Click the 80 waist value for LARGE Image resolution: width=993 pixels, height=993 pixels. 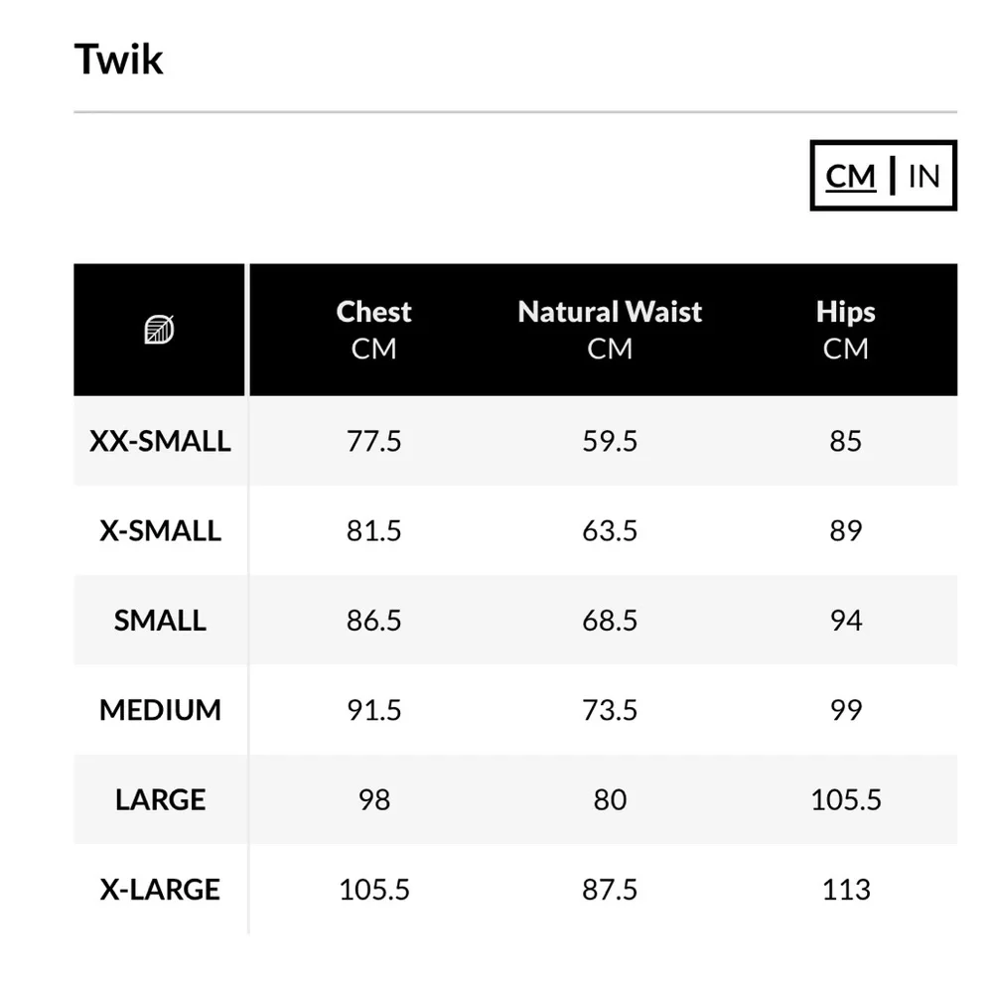click(x=610, y=799)
